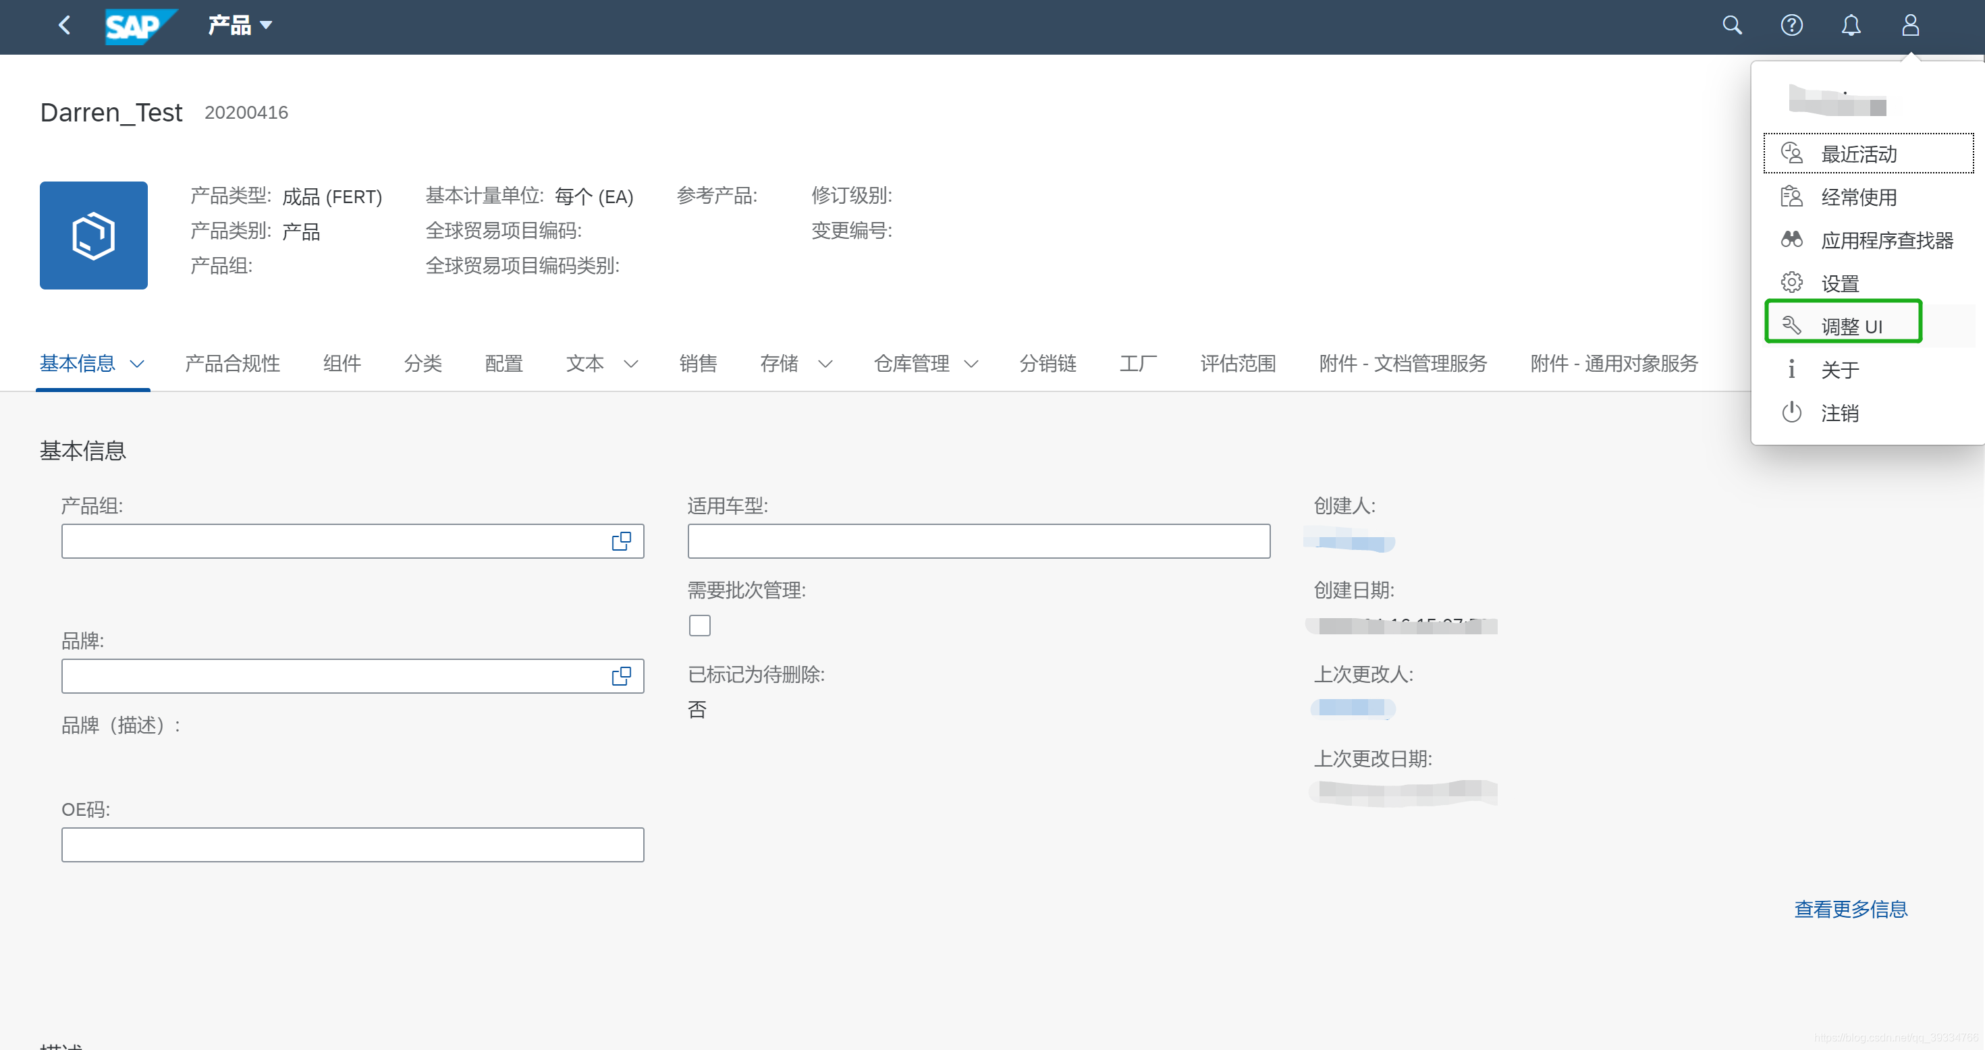Click into the 品牌 input field
Screen dimensions: 1985x1050
pyautogui.click(x=352, y=675)
